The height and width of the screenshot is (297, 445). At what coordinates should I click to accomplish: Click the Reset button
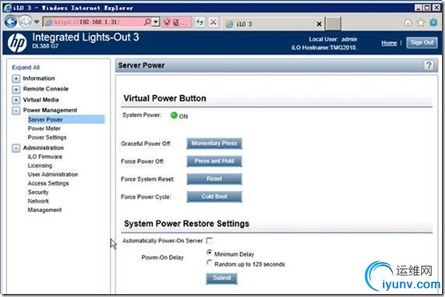(x=214, y=179)
